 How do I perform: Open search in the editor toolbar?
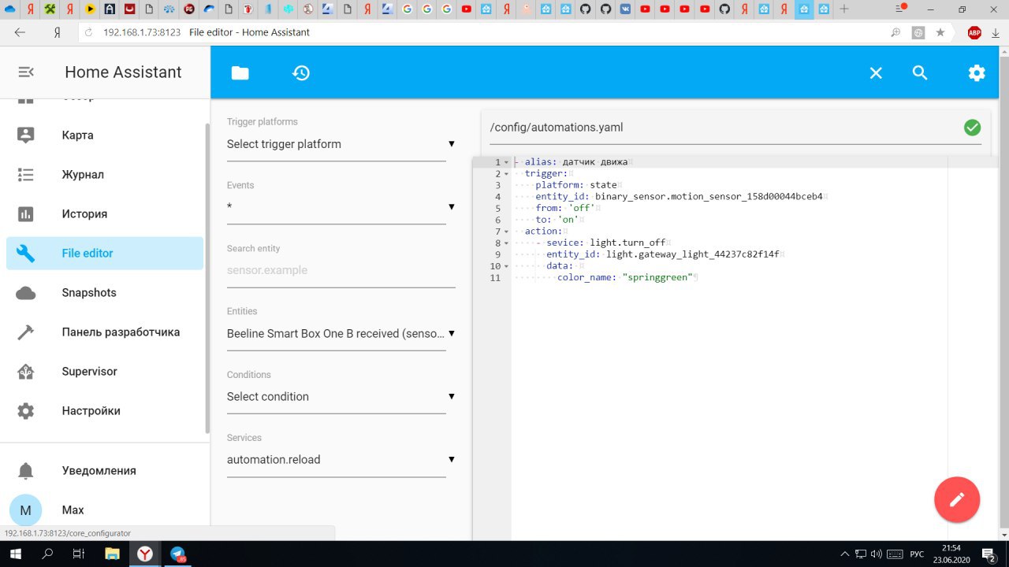920,72
